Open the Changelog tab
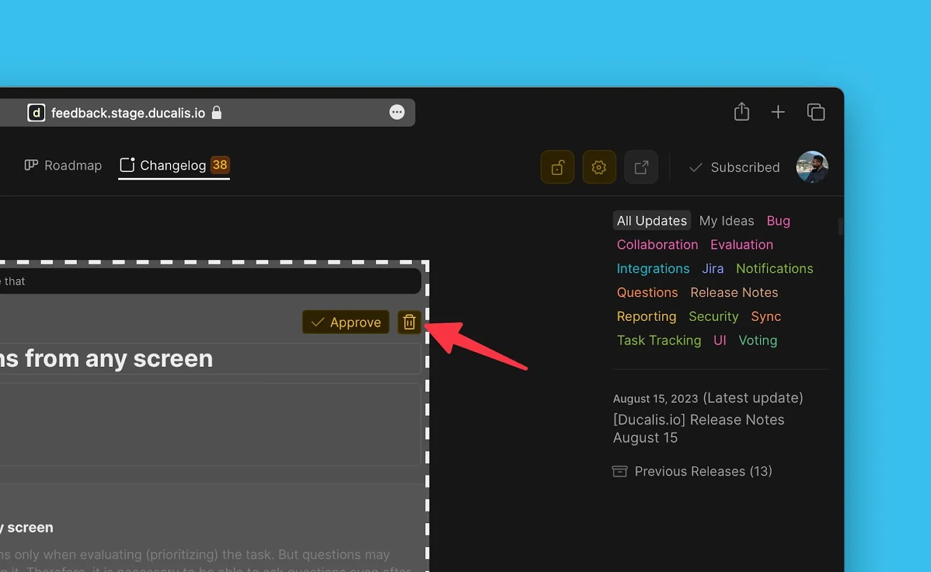The image size is (931, 572). [173, 166]
